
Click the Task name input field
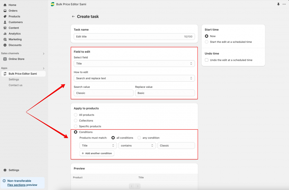(x=134, y=37)
